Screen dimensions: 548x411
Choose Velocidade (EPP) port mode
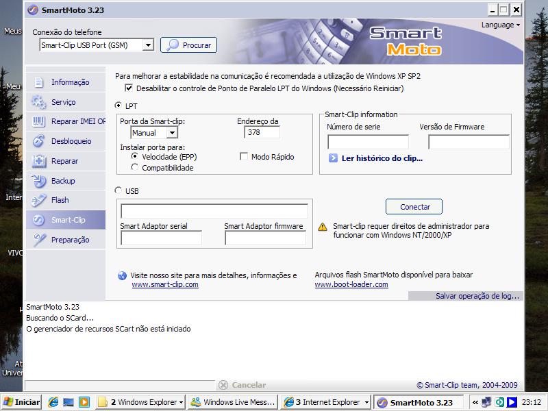click(x=134, y=157)
